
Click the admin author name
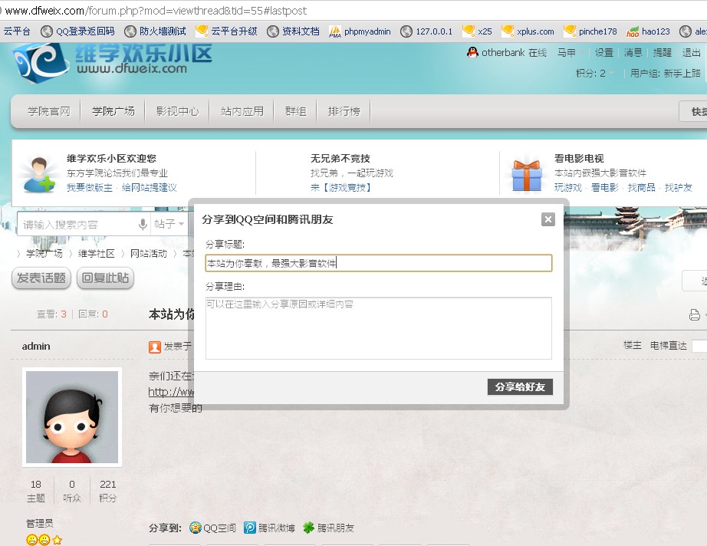(36, 347)
